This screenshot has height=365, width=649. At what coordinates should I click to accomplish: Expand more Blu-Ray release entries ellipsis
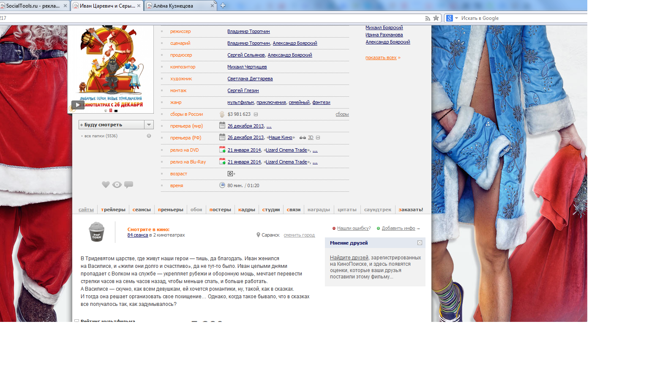click(x=315, y=162)
